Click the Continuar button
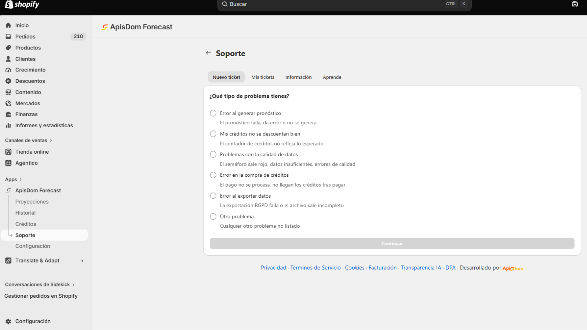The height and width of the screenshot is (330, 587). (392, 243)
